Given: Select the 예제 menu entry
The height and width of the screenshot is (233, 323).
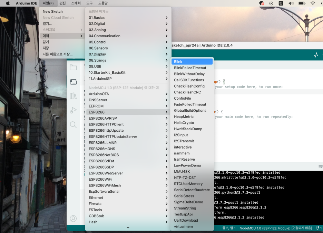Looking at the screenshot, I should (x=61, y=36).
